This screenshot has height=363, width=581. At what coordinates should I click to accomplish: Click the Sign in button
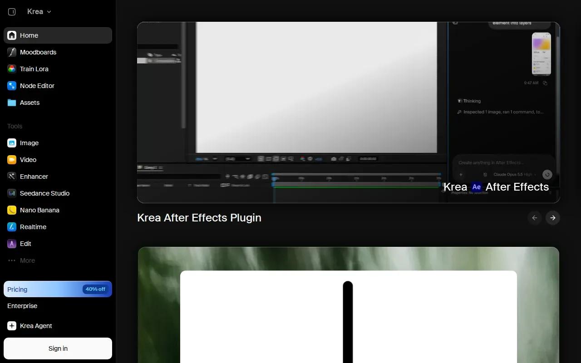pos(58,348)
